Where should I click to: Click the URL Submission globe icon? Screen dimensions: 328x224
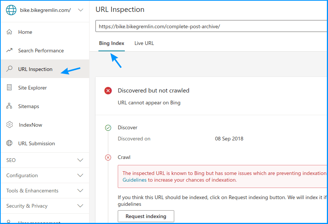(x=9, y=143)
